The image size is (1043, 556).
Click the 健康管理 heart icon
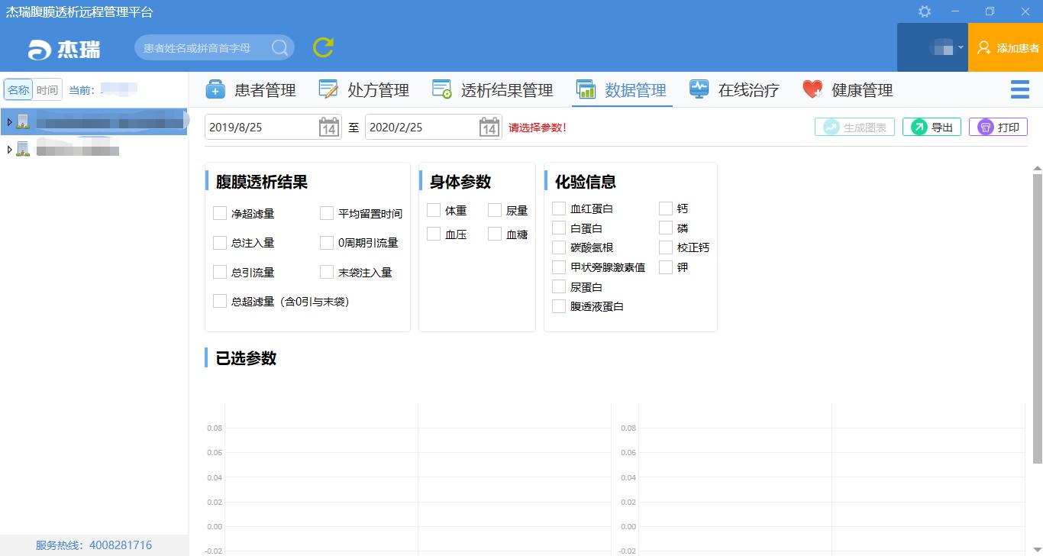(812, 90)
